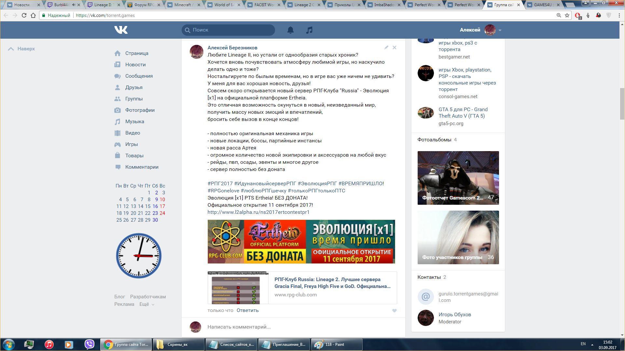The image size is (625, 351).
Task: Open Windows Start button
Action: [x=9, y=344]
